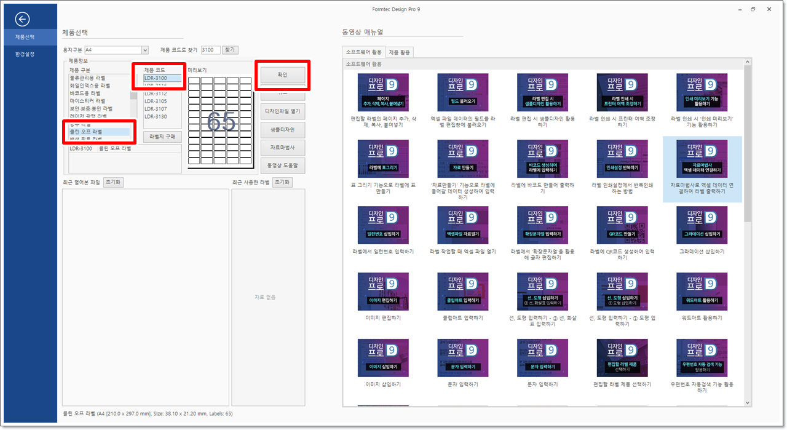Open QR코드 만들기 video thumbnail
Image resolution: width=787 pixels, height=430 pixels.
pos(622,225)
